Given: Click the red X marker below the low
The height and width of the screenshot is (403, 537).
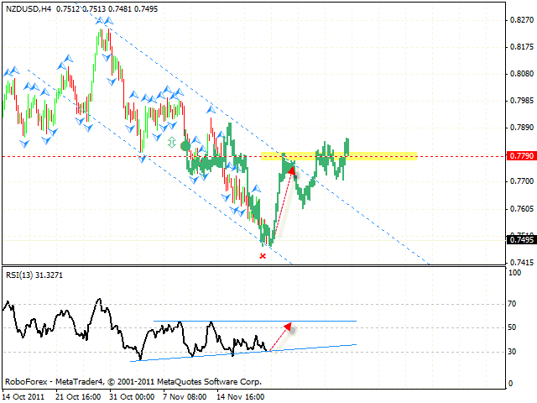Looking at the screenshot, I should tap(263, 255).
